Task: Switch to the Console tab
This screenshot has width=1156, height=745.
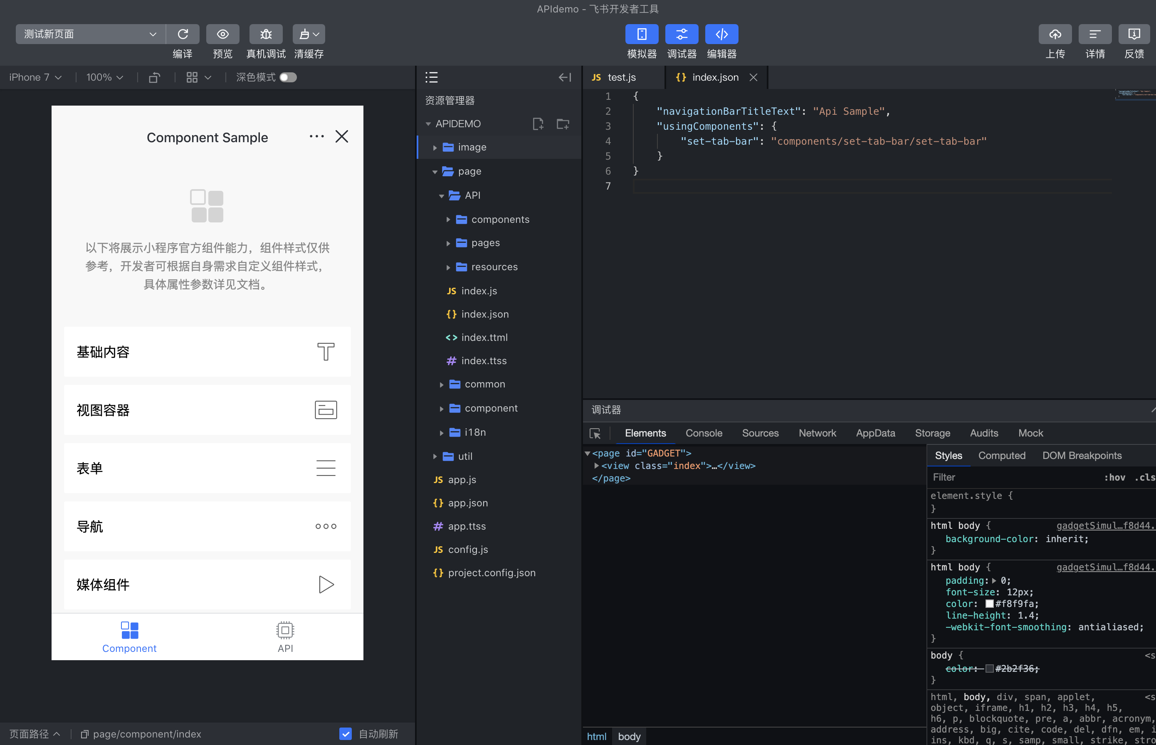Action: coord(704,433)
